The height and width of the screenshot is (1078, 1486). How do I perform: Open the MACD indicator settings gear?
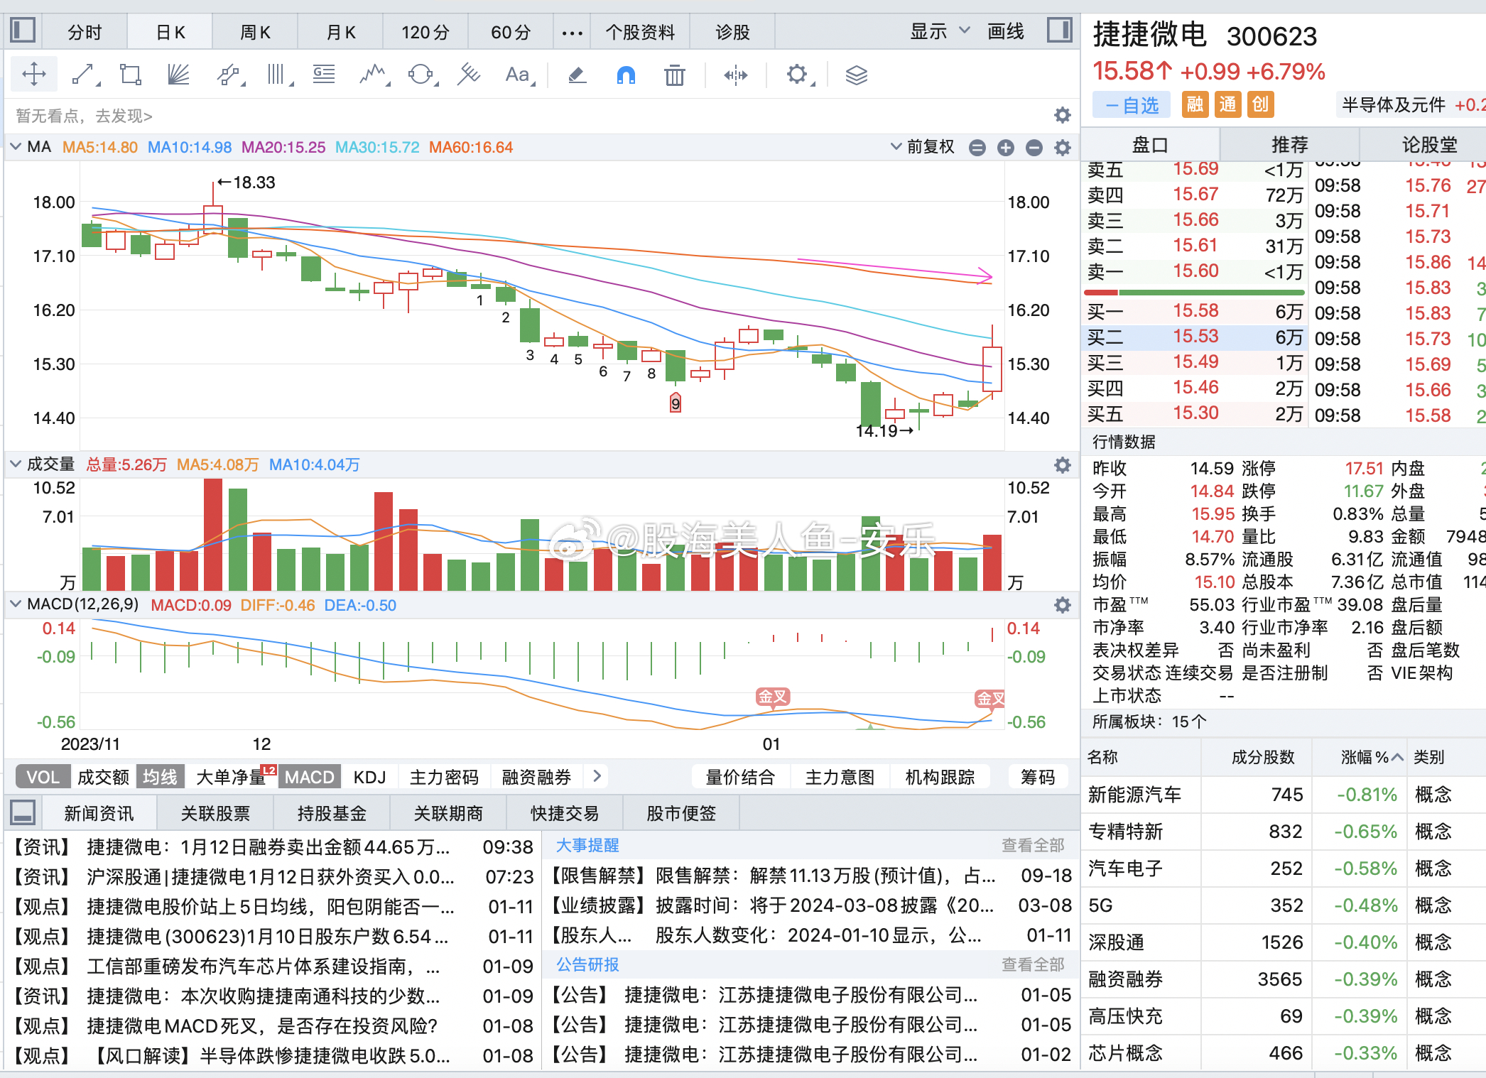click(x=1062, y=604)
